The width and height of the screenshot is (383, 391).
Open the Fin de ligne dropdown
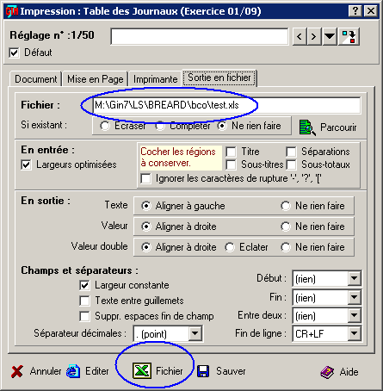click(x=355, y=333)
